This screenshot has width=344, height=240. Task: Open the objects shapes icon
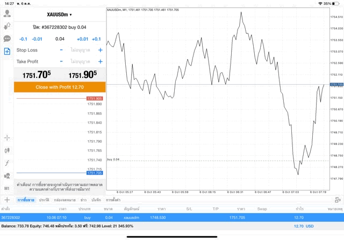(x=7, y=176)
